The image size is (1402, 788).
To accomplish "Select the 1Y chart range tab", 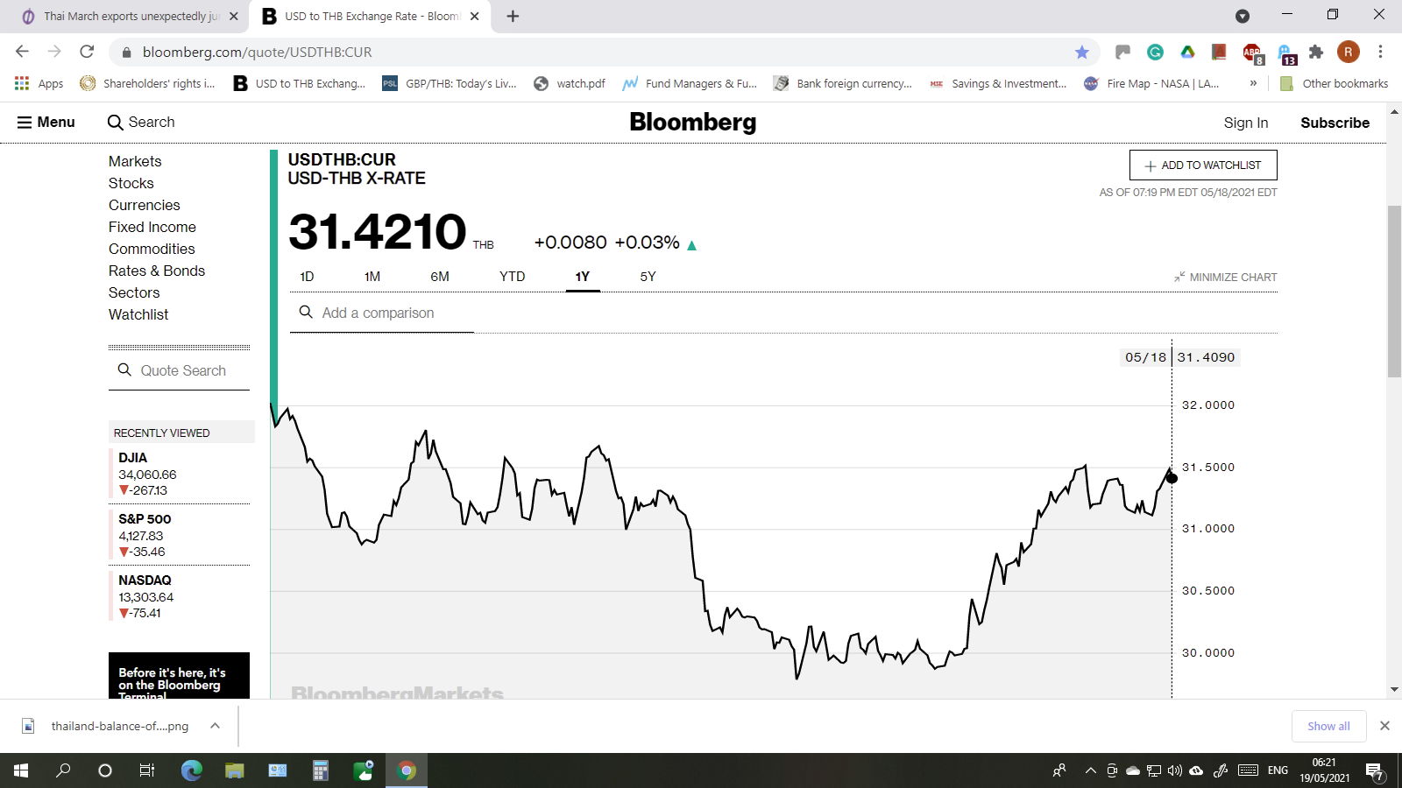I will (x=583, y=277).
